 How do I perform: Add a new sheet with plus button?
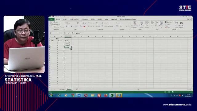pos(77,89)
